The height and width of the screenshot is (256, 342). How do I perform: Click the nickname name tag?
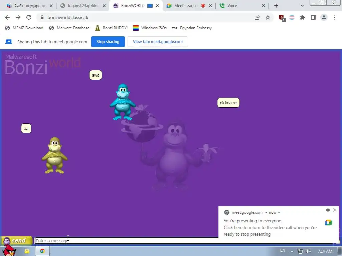coord(228,103)
